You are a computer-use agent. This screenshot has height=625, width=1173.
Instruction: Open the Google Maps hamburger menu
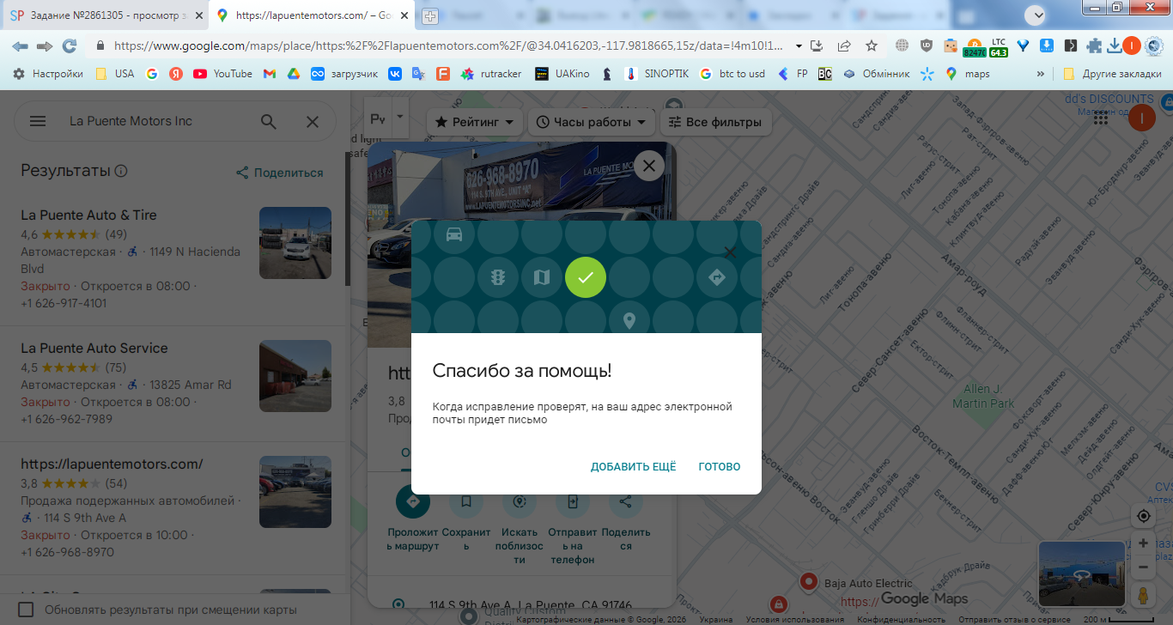(38, 121)
